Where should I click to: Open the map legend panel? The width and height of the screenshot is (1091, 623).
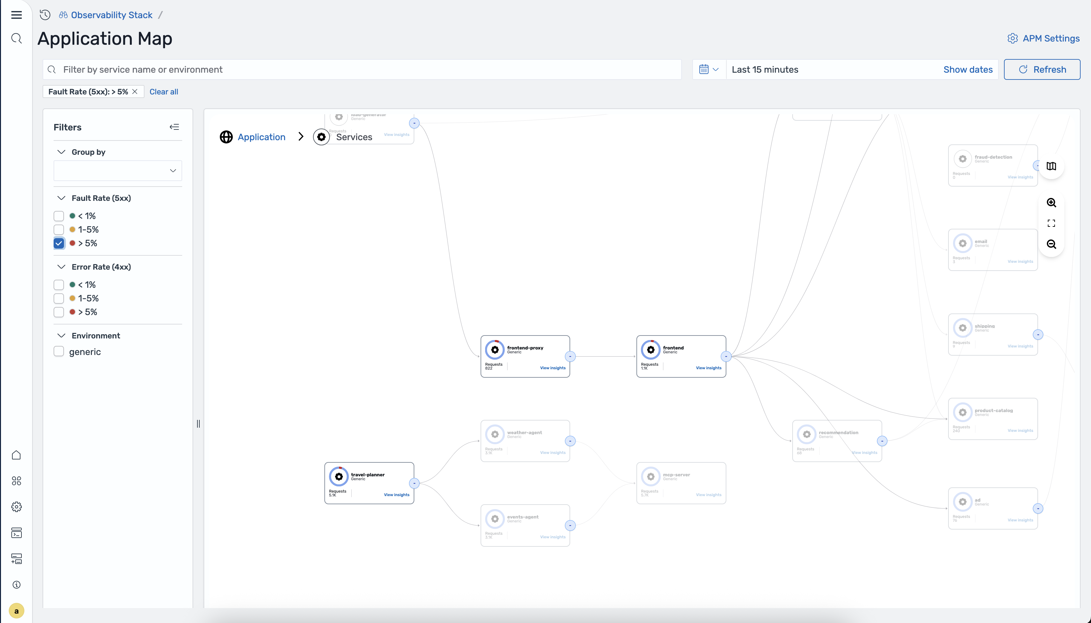pos(1052,166)
